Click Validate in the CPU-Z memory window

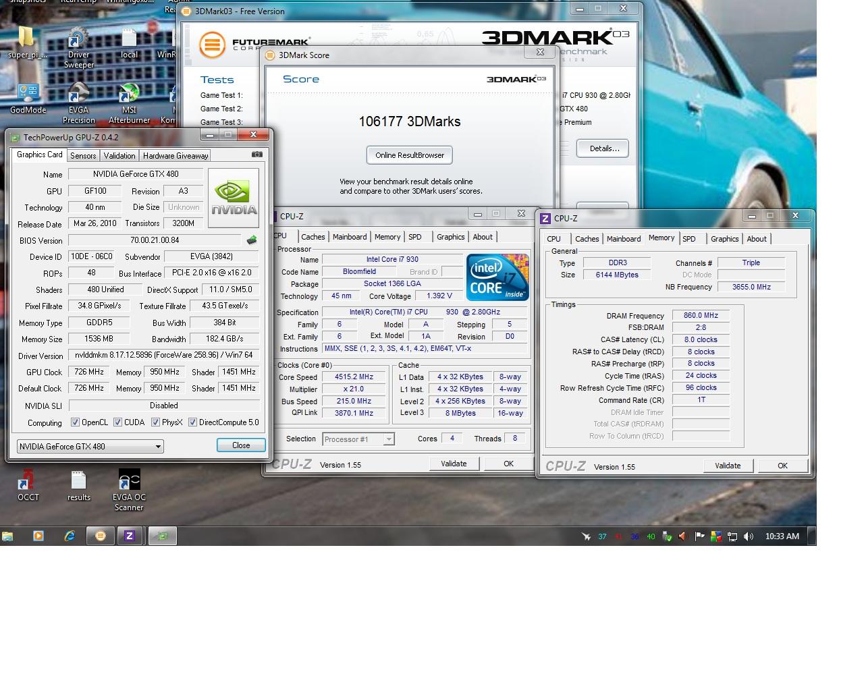(x=728, y=466)
